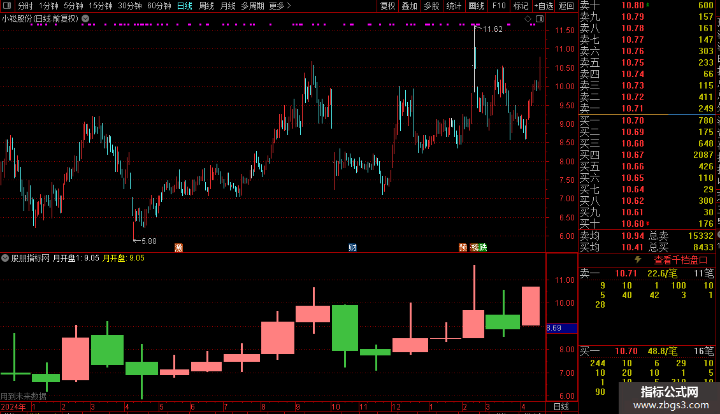Click the 卖一 row price 10.71 in order book
The width and height of the screenshot is (720, 414).
point(632,108)
